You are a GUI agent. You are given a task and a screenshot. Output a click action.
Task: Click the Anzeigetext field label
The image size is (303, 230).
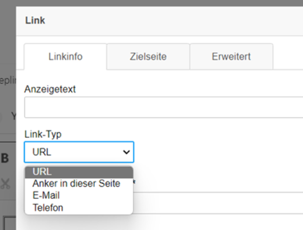[50, 89]
